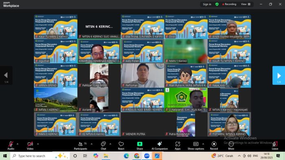The width and height of the screenshot is (285, 160).
Task: Open the Apps panel
Action: point(178,145)
